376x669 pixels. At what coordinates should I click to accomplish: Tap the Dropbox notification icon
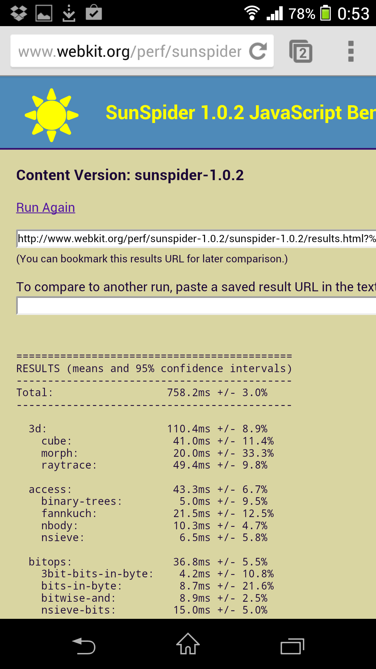(19, 13)
